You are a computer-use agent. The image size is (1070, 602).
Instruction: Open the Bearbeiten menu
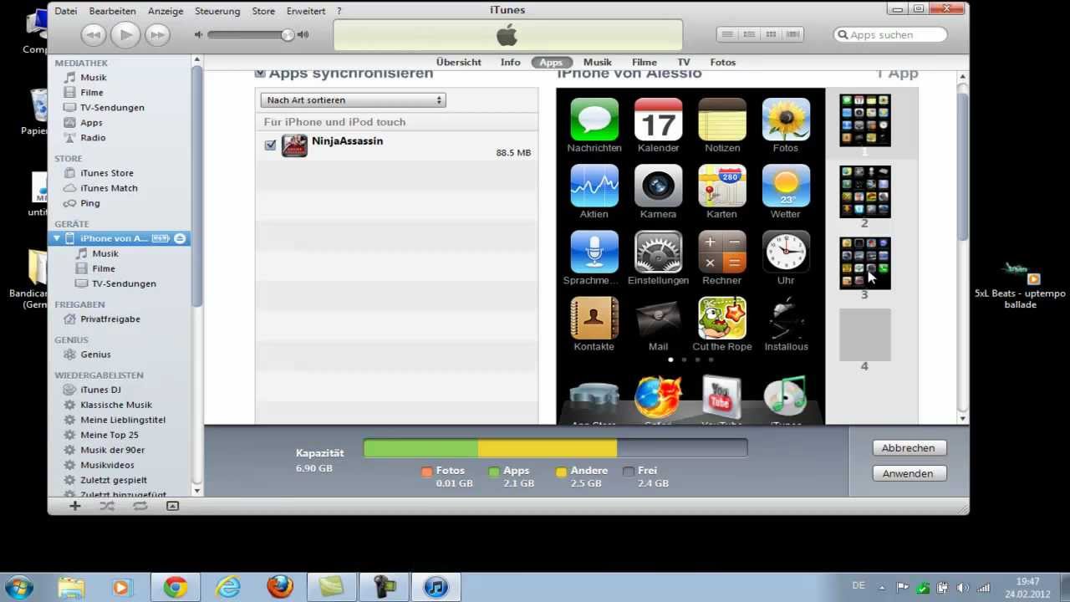(x=113, y=11)
